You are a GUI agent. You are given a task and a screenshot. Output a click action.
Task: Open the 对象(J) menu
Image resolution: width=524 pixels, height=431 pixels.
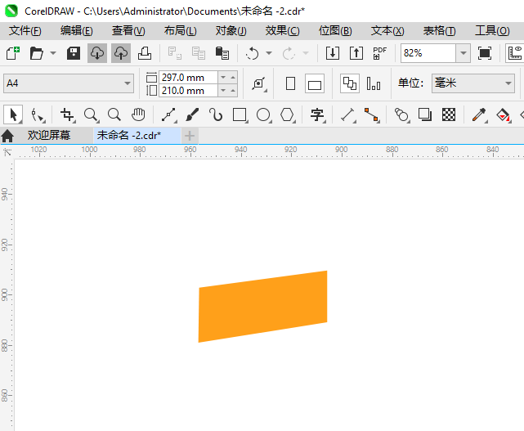coord(231,31)
